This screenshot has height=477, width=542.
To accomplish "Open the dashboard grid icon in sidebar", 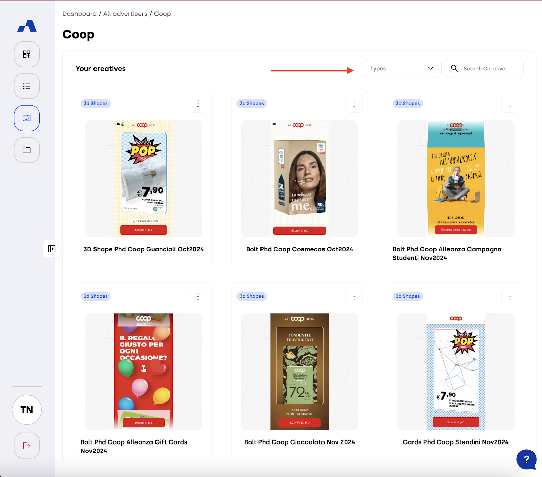I will tap(27, 54).
